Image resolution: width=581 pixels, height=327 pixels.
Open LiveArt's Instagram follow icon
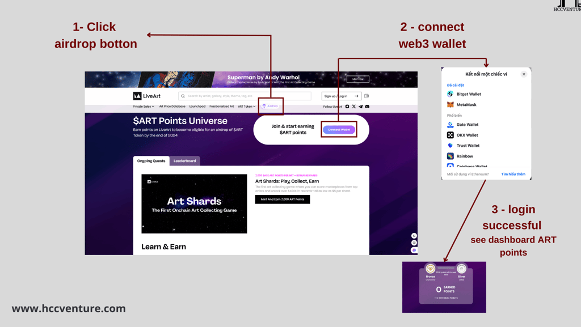tap(347, 107)
